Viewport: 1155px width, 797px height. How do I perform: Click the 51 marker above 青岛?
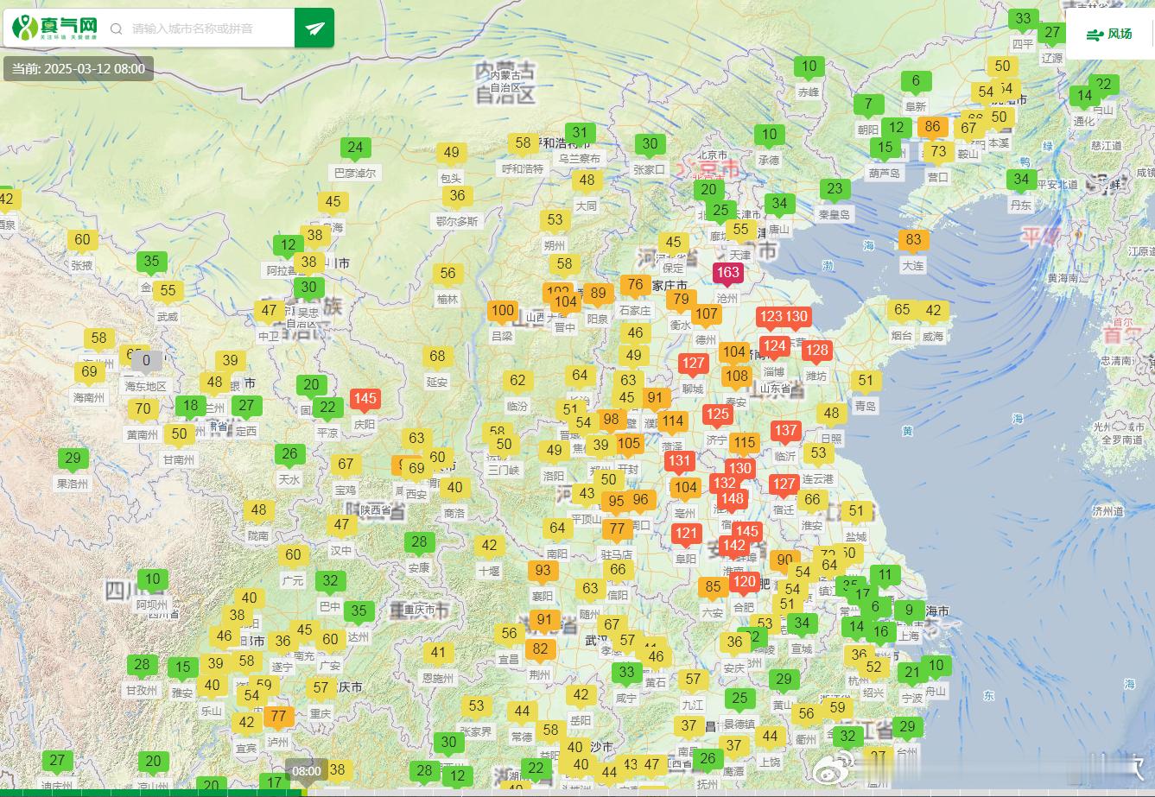click(x=866, y=382)
